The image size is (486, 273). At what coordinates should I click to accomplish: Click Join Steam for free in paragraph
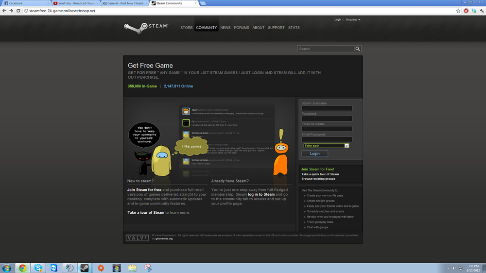[144, 190]
